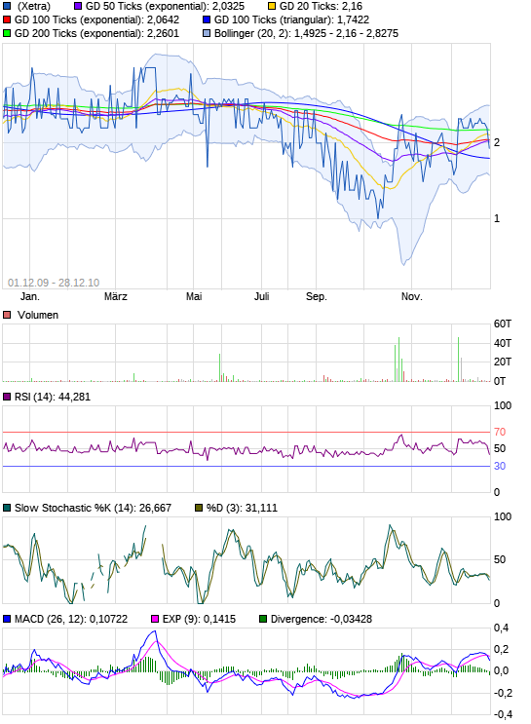Click the purple GD 50 Ticks legend swatch
The height and width of the screenshot is (724, 531).
click(78, 7)
